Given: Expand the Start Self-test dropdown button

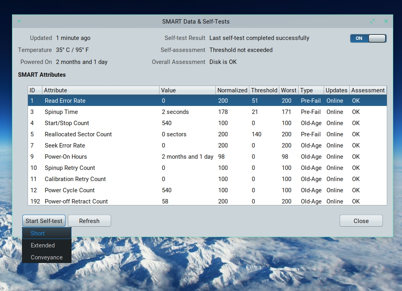Looking at the screenshot, I should pyautogui.click(x=44, y=221).
